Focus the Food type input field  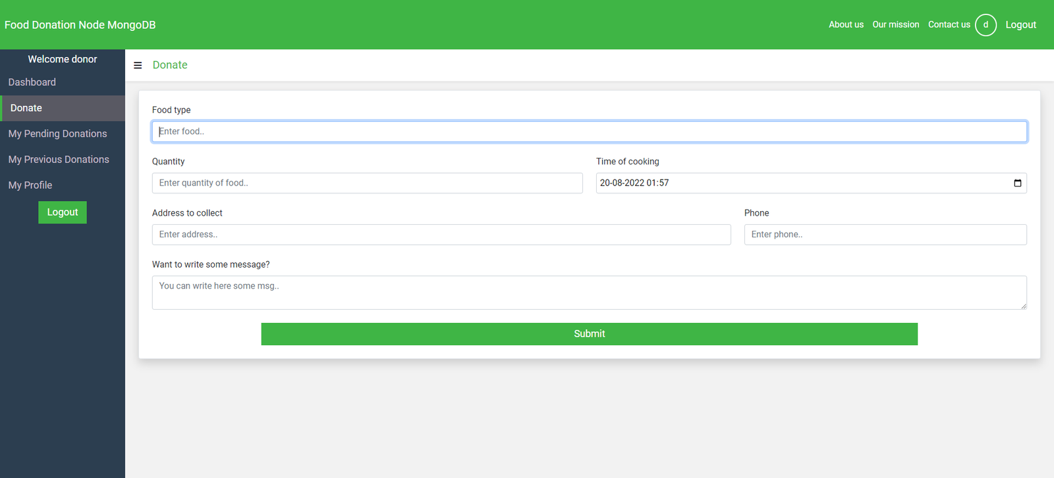pyautogui.click(x=589, y=131)
